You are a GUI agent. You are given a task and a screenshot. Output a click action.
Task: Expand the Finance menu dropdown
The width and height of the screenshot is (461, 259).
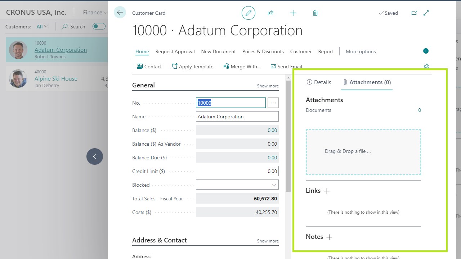pyautogui.click(x=95, y=13)
